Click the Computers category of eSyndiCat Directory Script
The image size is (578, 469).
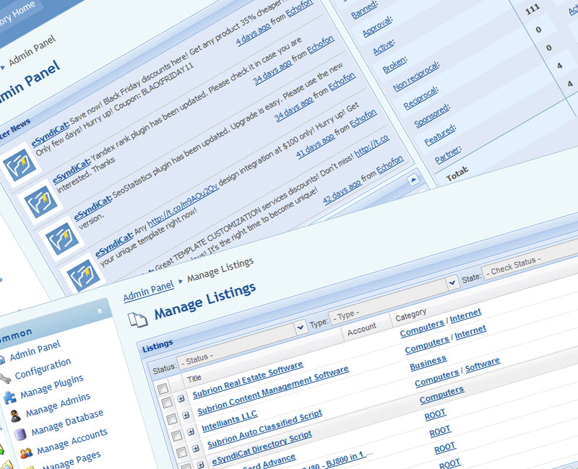tap(441, 395)
